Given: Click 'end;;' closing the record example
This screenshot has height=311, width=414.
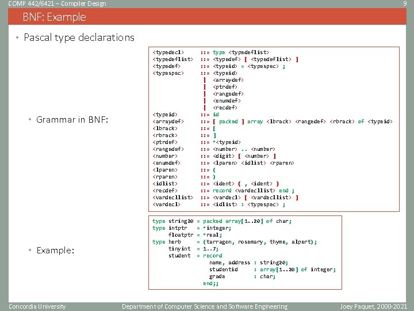Looking at the screenshot, I should [x=210, y=283].
